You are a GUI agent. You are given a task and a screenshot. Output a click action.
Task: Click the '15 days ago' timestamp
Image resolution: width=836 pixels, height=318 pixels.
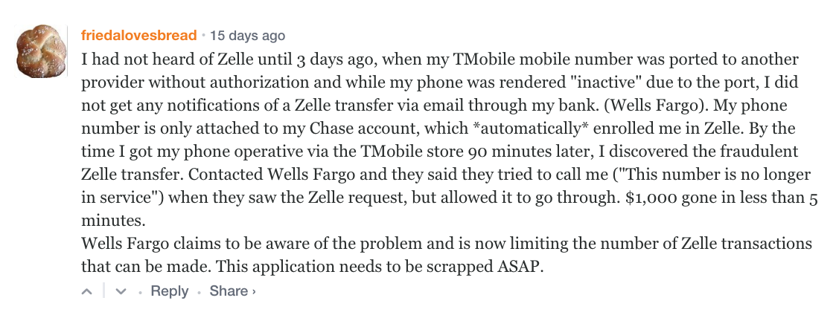[x=247, y=35]
